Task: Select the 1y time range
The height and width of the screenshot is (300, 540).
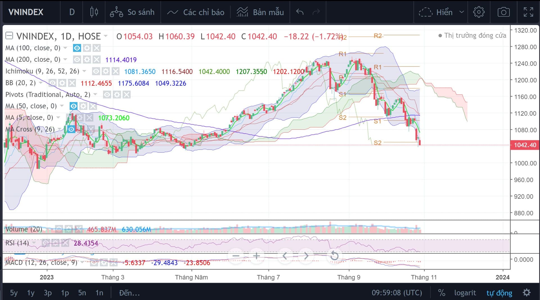Action: click(x=31, y=293)
